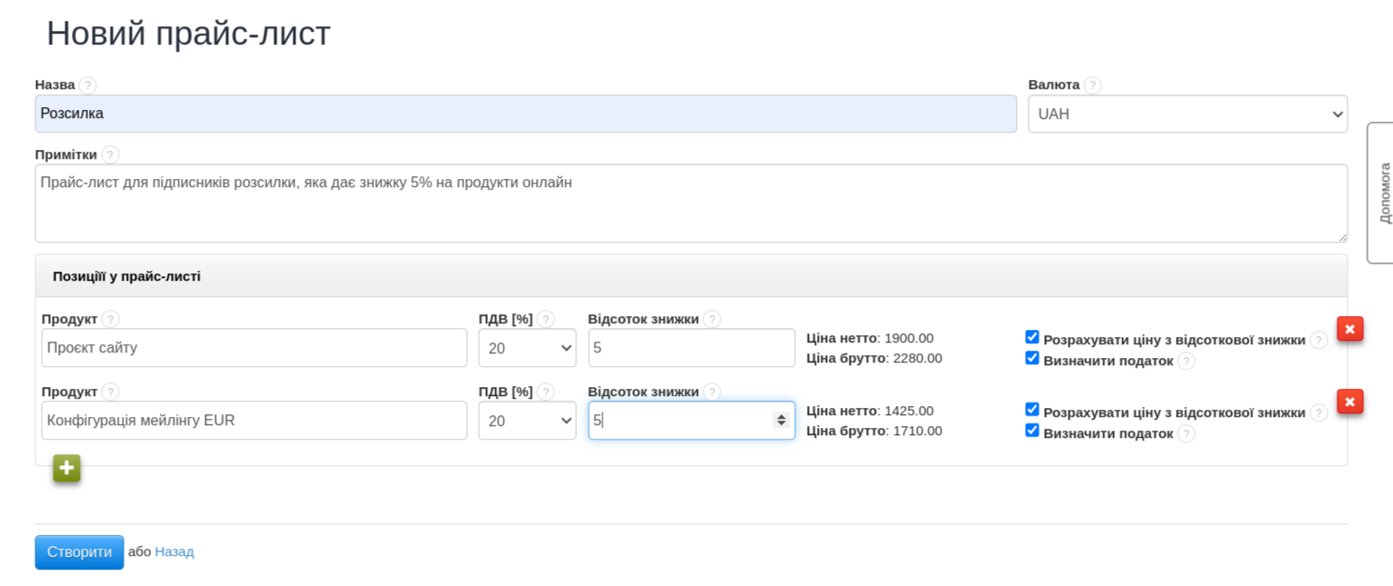The image size is (1393, 586).
Task: Click the green plus add-position button
Action: [66, 468]
